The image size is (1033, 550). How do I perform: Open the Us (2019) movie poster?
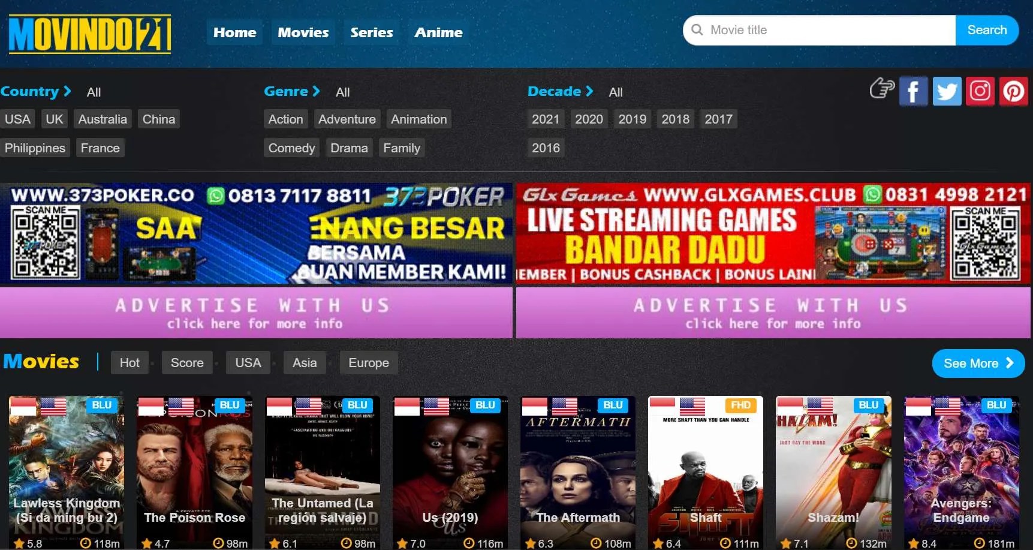click(x=450, y=473)
